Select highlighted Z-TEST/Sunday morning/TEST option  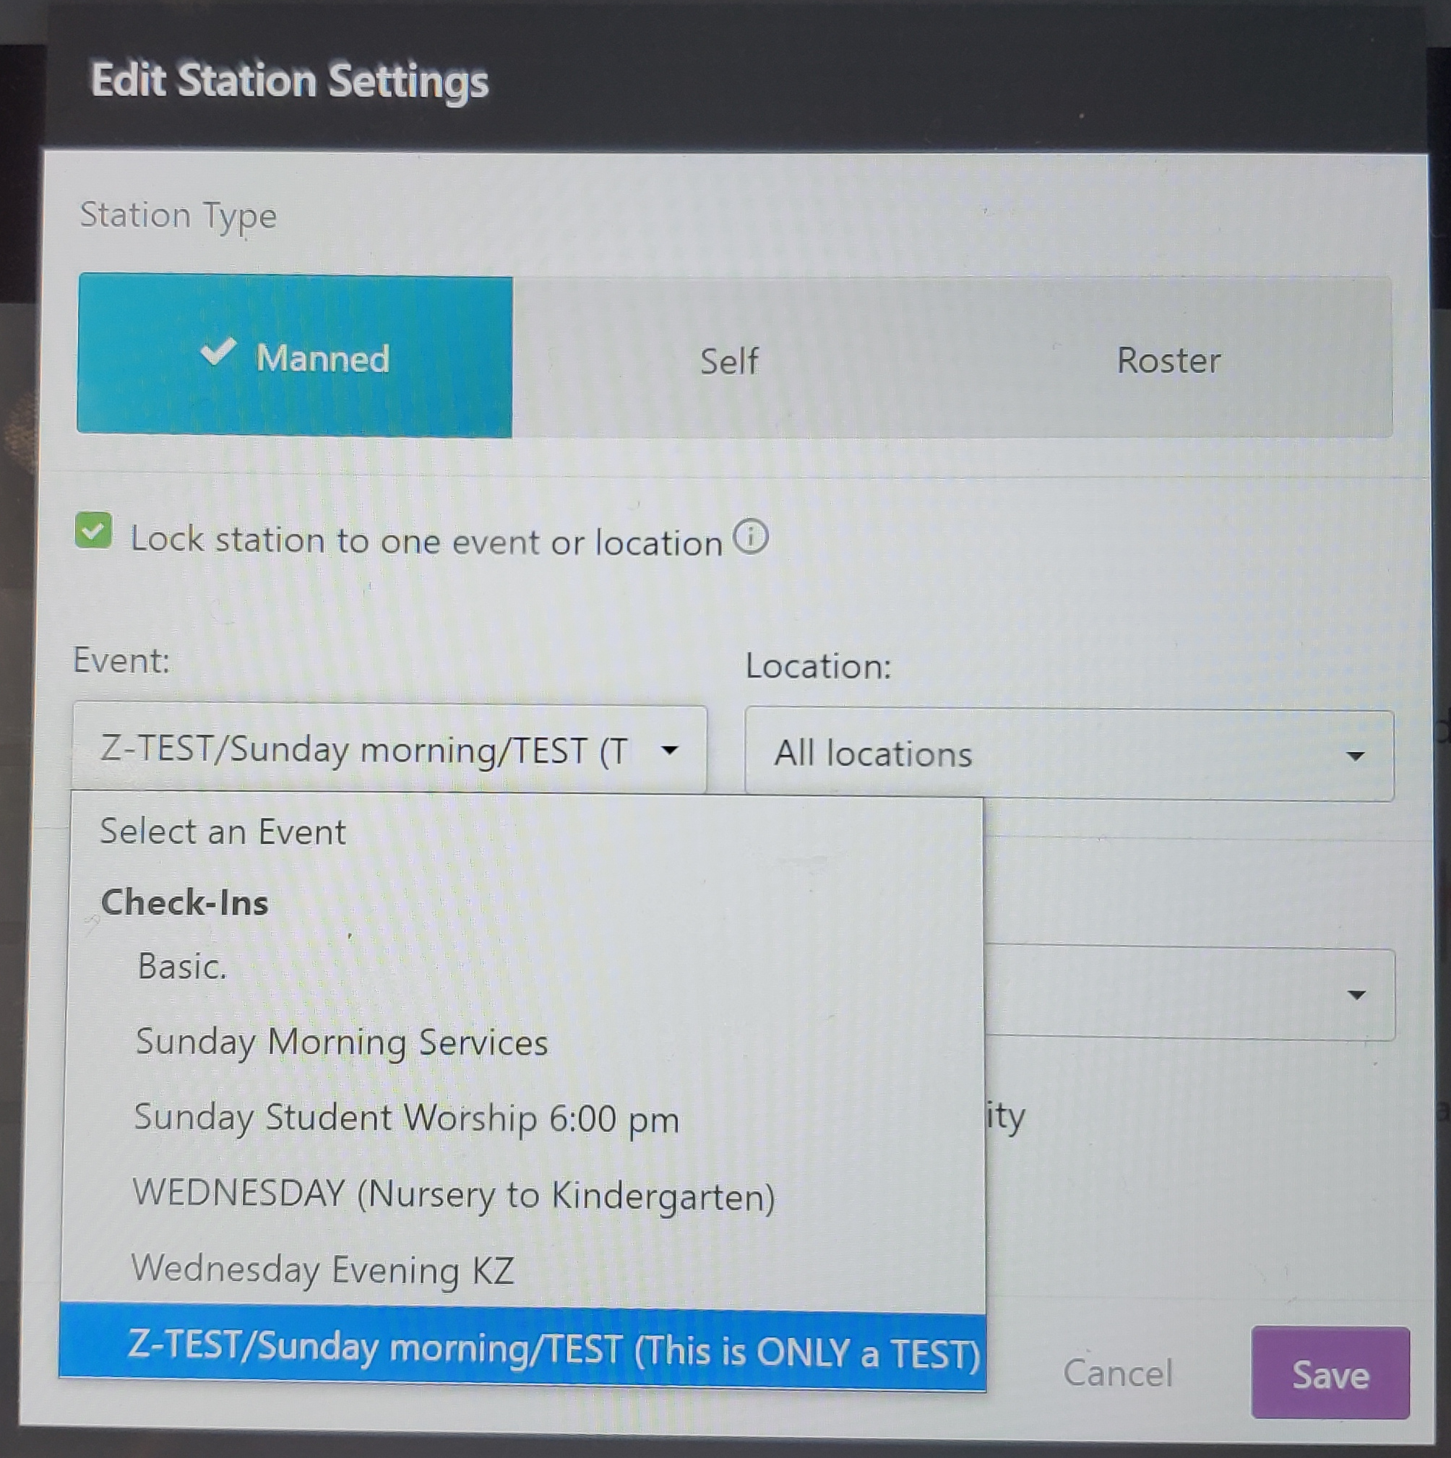click(x=553, y=1349)
